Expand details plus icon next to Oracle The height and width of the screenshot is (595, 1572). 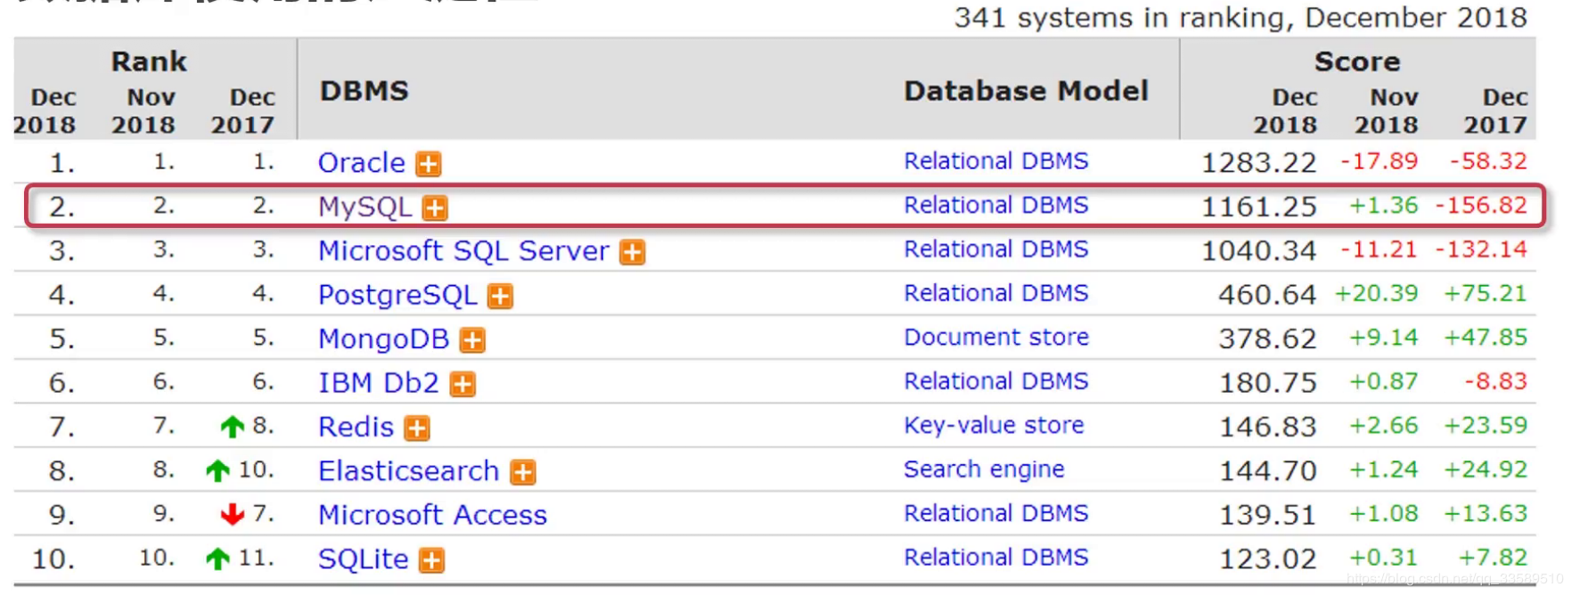click(x=429, y=164)
